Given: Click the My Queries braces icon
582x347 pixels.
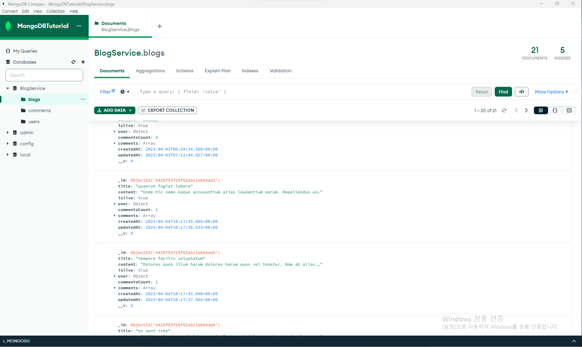Looking at the screenshot, I should point(8,51).
